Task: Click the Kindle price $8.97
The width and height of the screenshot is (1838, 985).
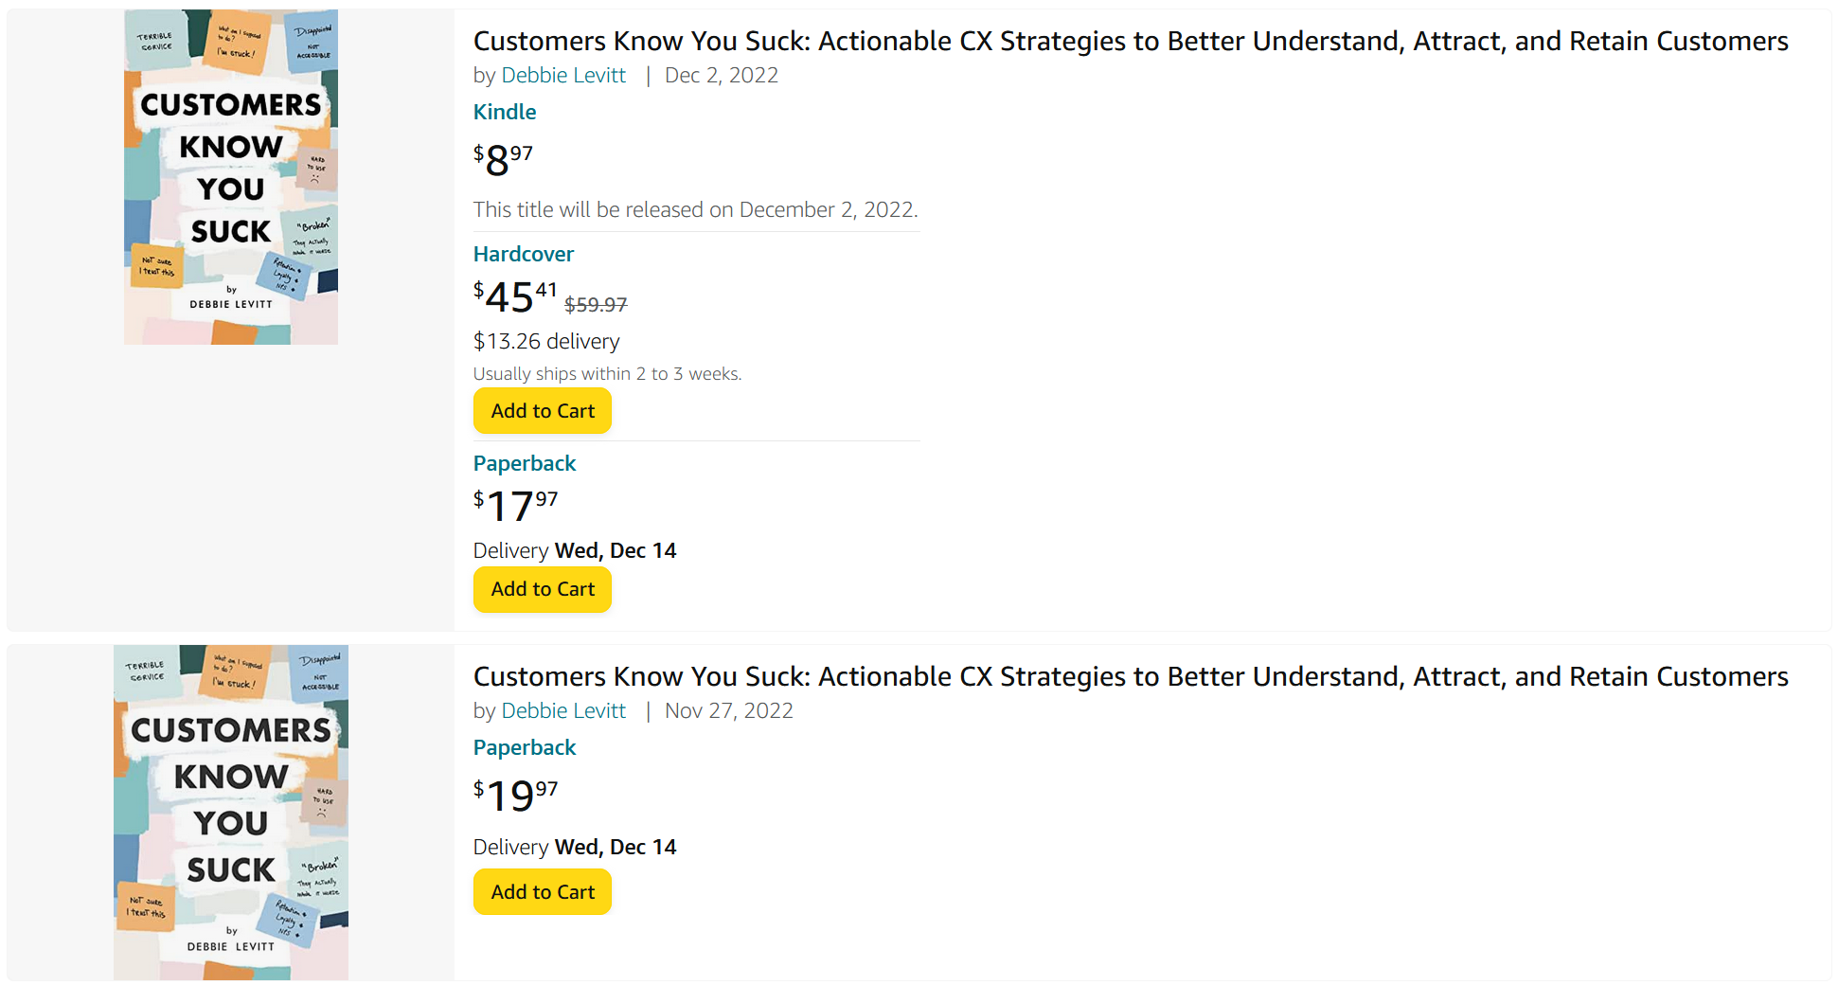Action: [x=503, y=159]
